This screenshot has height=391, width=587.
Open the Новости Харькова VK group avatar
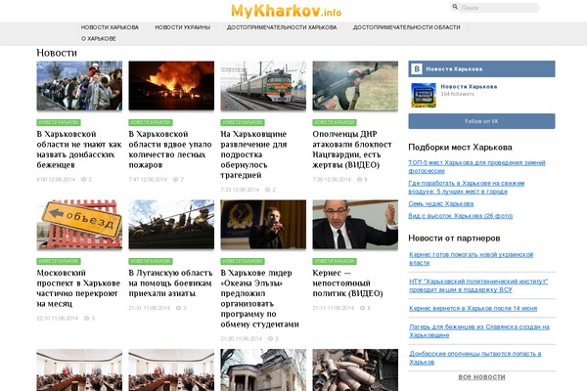(424, 95)
